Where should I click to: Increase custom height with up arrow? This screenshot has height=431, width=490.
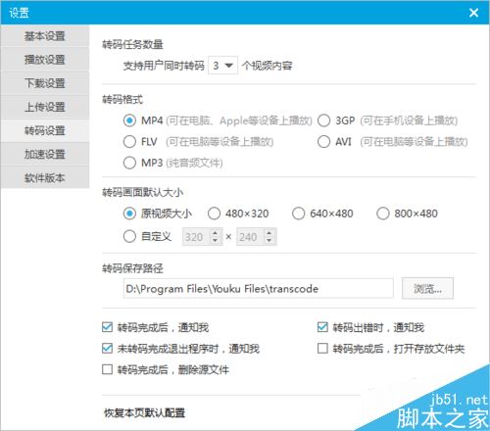tap(269, 233)
